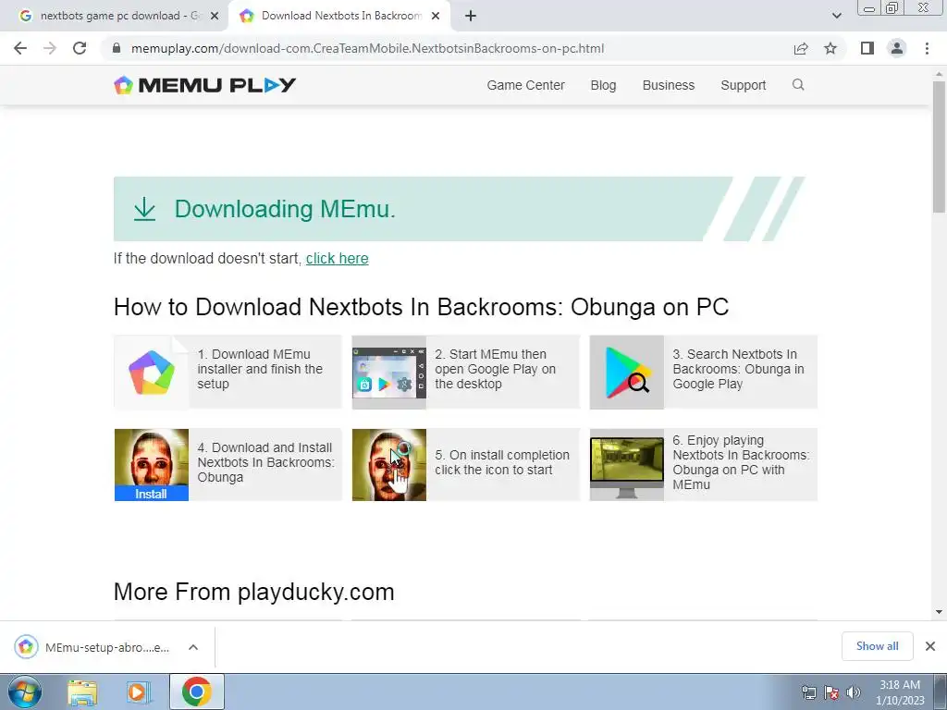This screenshot has height=710, width=947.
Task: Open the media player taskbar icon
Action: [x=139, y=692]
